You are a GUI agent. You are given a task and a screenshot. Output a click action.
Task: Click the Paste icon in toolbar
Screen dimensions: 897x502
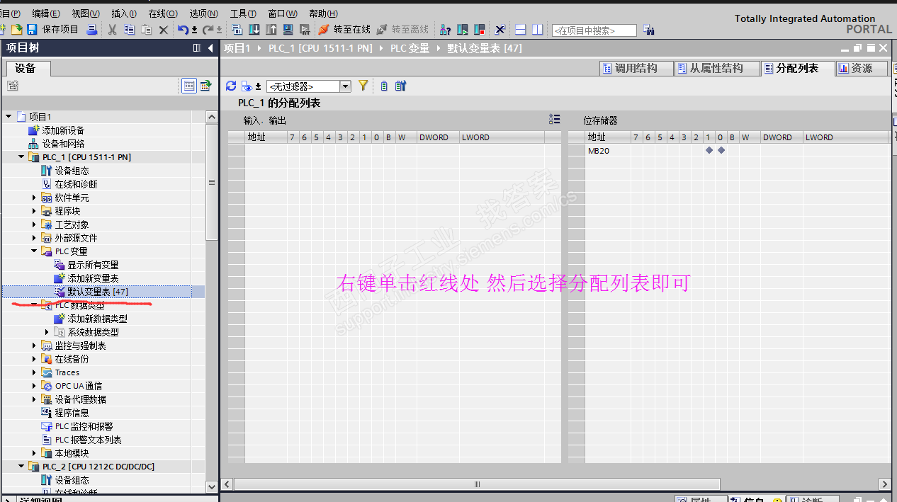coord(146,30)
